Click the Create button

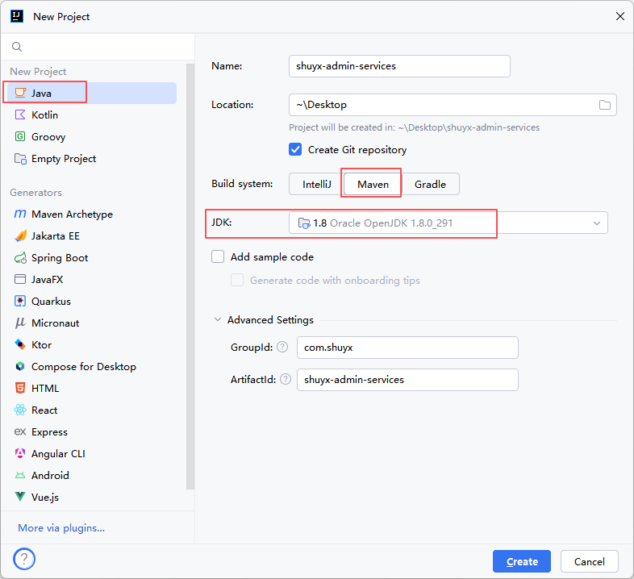pyautogui.click(x=521, y=561)
